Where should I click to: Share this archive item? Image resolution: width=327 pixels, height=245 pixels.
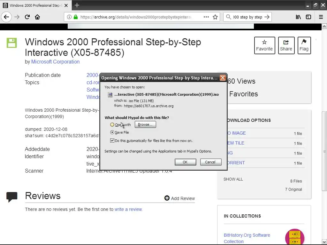click(286, 45)
